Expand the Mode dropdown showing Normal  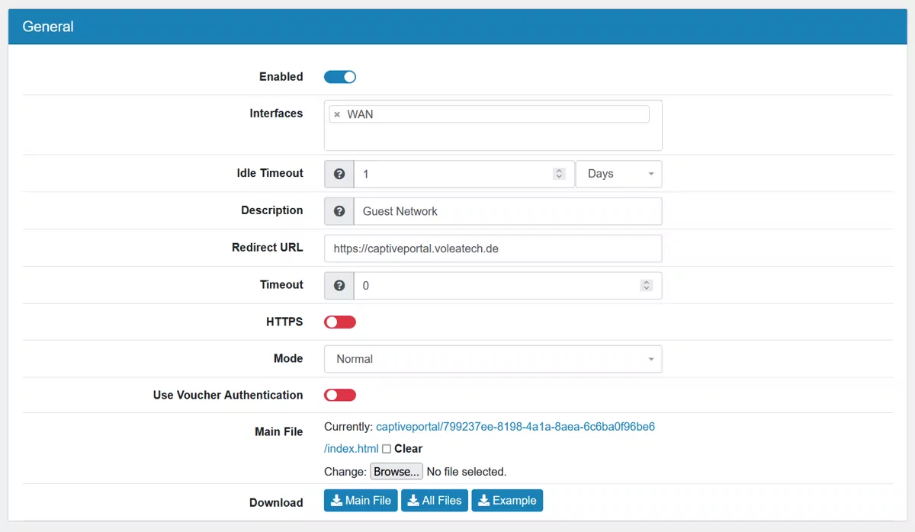click(493, 359)
